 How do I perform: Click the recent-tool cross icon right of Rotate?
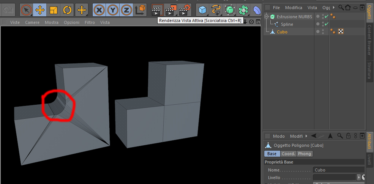click(x=82, y=10)
